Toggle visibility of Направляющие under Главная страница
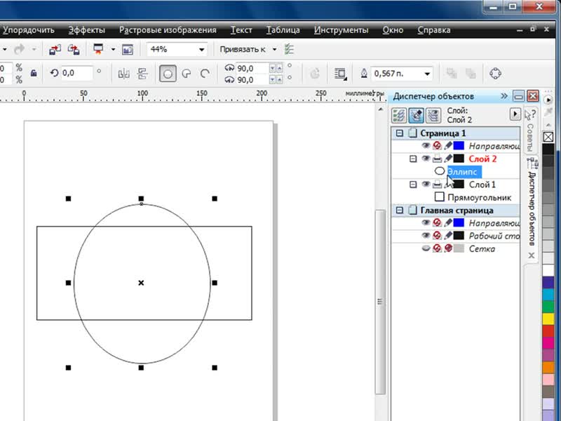561x421 pixels. [426, 222]
